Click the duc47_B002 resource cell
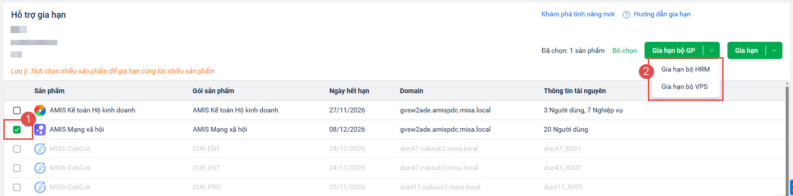The height and width of the screenshot is (196, 793). (562, 168)
